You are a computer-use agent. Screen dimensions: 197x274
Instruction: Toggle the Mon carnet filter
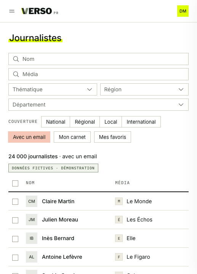(72, 137)
